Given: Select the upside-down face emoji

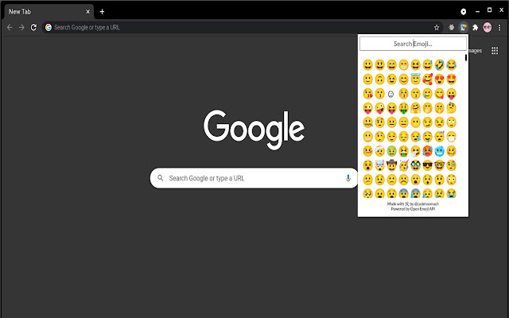Looking at the screenshot, I should [379, 79].
